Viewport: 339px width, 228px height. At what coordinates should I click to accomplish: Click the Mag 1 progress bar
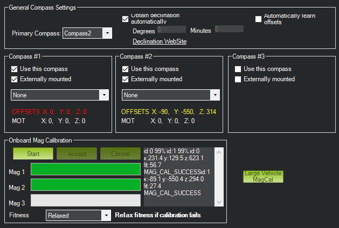tap(86, 169)
